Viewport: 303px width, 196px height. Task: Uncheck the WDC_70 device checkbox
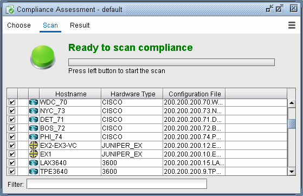click(12, 102)
